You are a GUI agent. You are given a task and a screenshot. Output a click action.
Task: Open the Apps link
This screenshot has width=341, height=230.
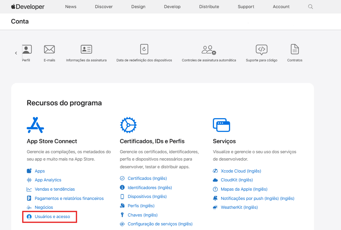coord(40,171)
